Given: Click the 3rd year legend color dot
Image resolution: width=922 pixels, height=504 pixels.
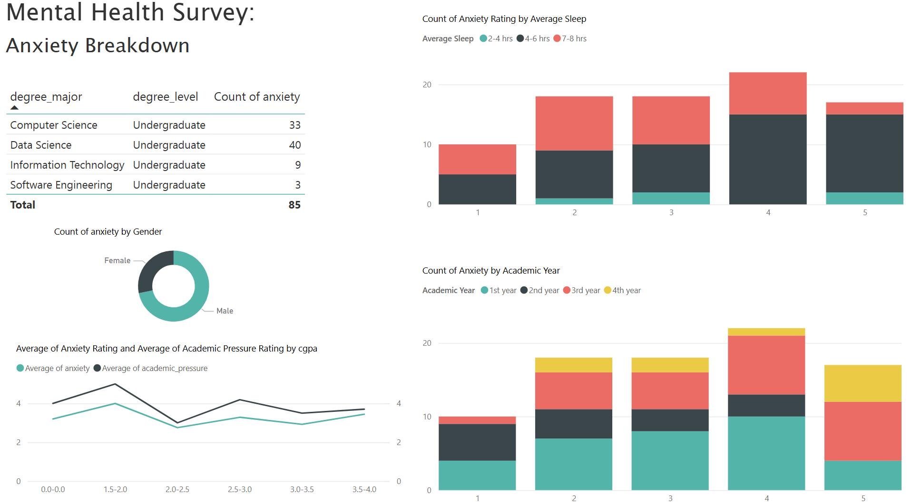Looking at the screenshot, I should [x=567, y=290].
